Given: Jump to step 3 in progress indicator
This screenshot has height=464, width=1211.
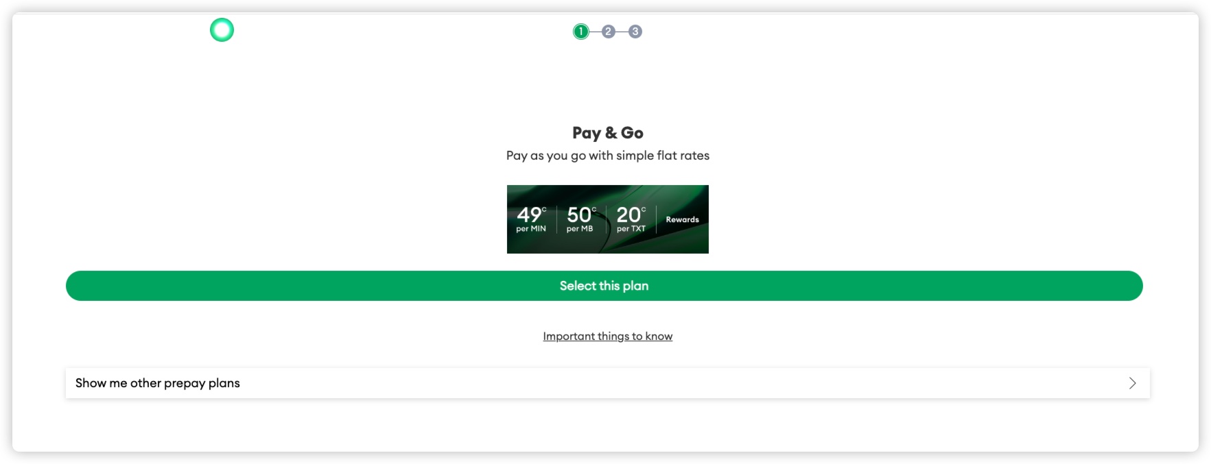Looking at the screenshot, I should tap(635, 32).
